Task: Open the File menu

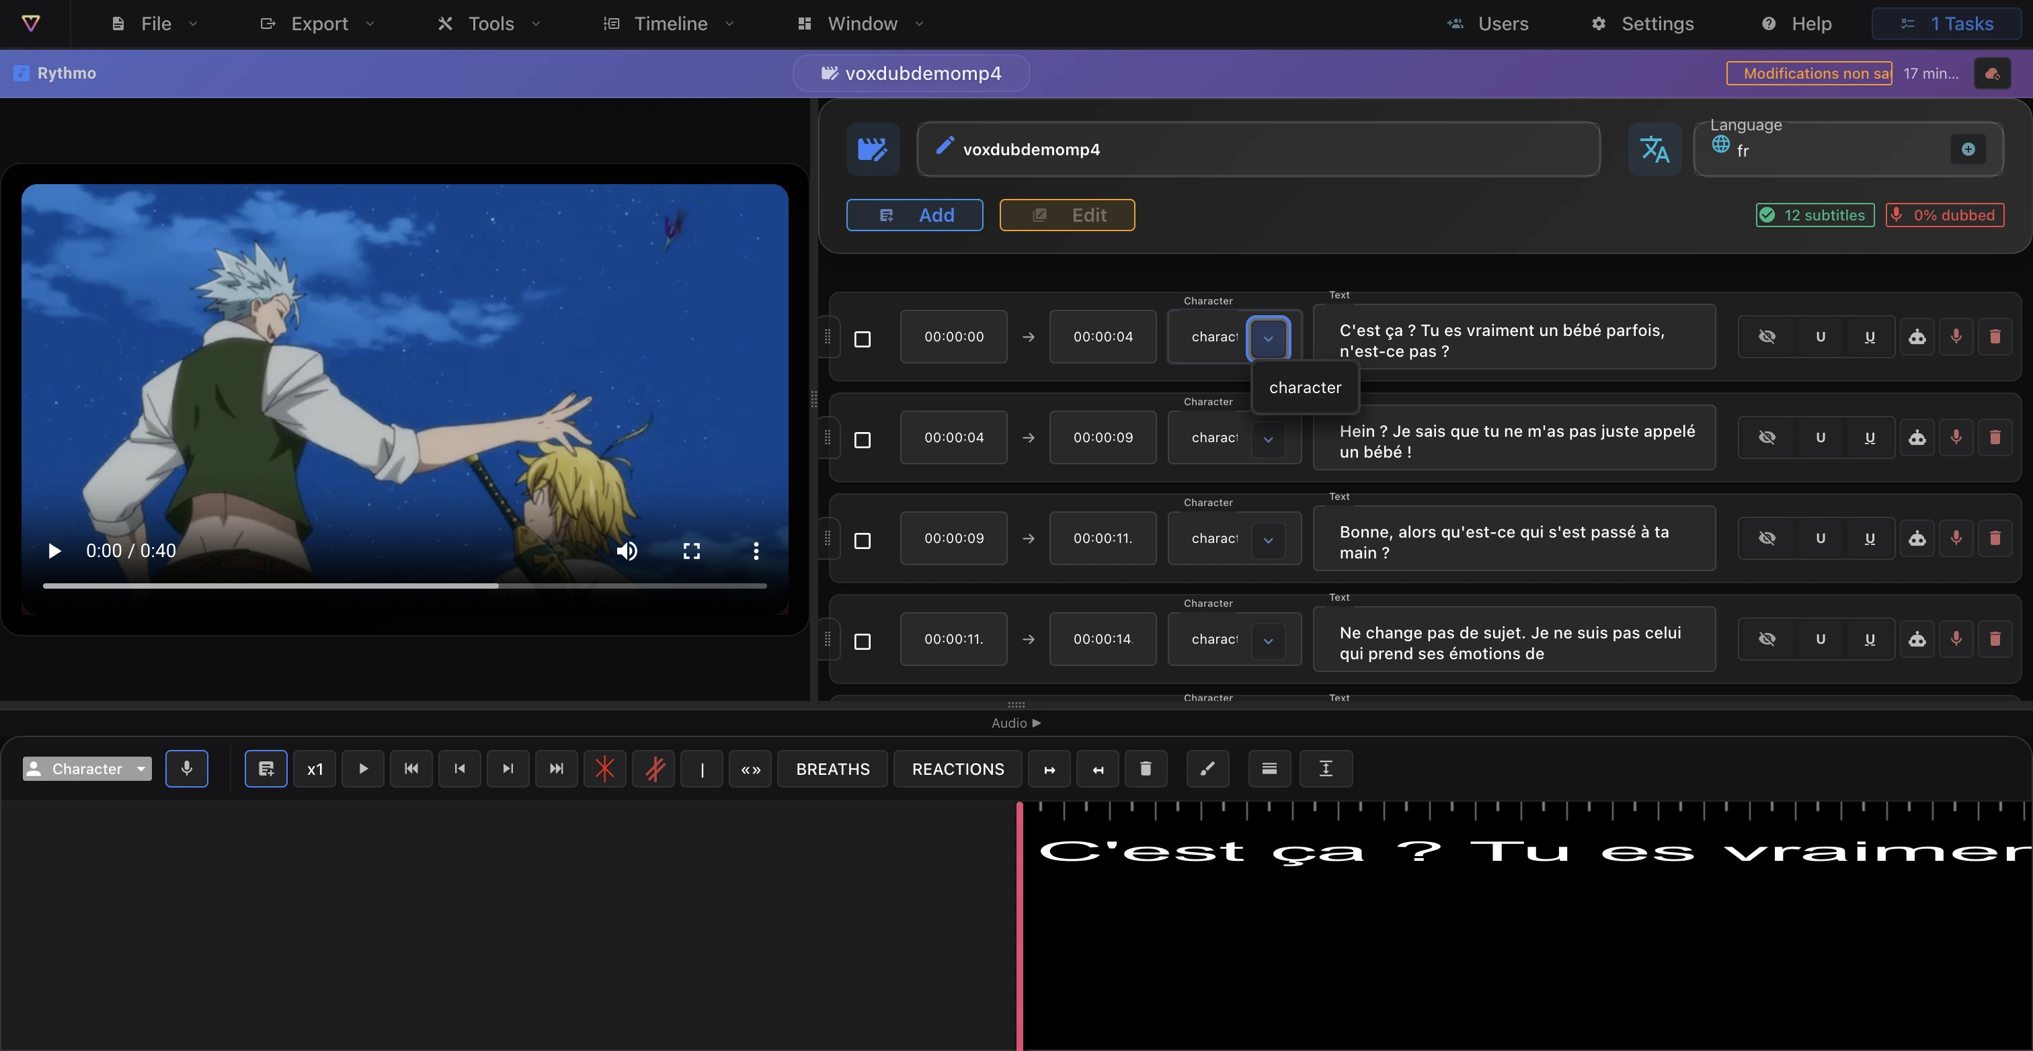Action: (155, 24)
